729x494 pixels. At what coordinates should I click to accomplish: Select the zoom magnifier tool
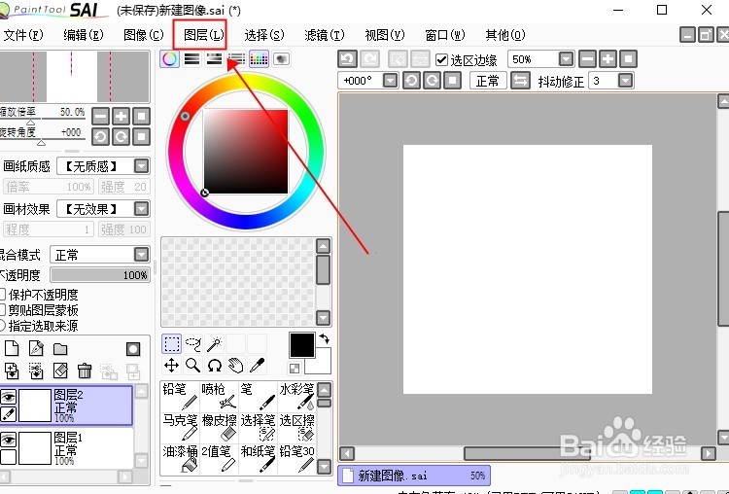pos(193,366)
